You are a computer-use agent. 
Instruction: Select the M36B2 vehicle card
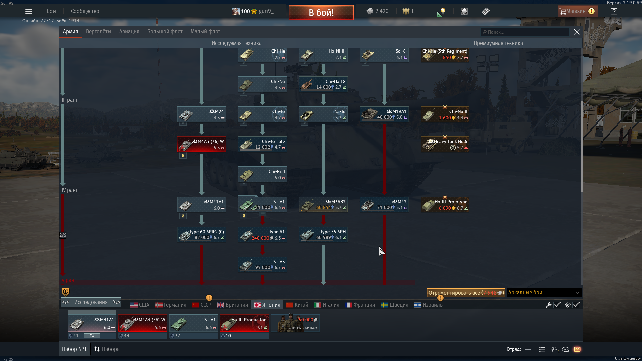pos(323,205)
